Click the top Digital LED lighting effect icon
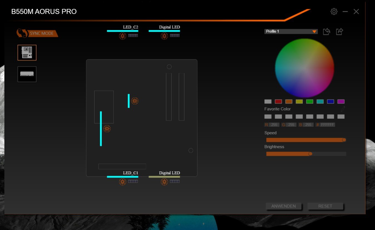This screenshot has height=230, width=375. tap(164, 36)
